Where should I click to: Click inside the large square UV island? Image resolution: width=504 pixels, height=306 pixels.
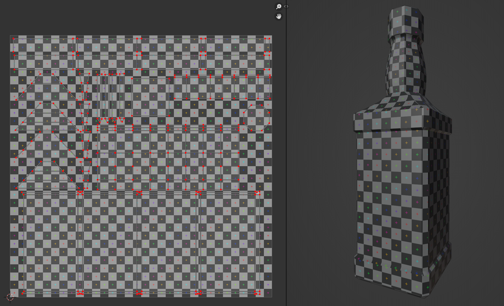click(150, 97)
